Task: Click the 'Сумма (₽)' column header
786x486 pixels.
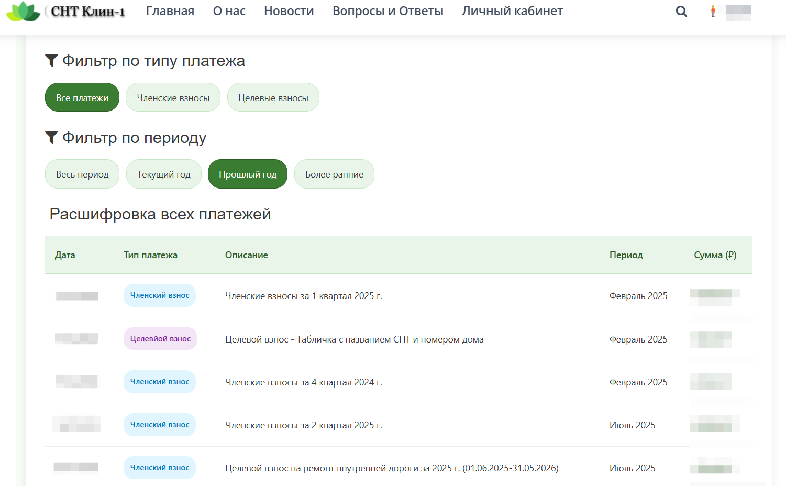Action: click(715, 255)
